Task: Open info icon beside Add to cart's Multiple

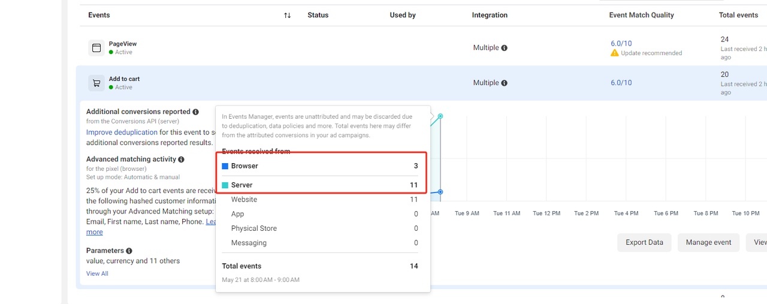Action: [x=504, y=83]
